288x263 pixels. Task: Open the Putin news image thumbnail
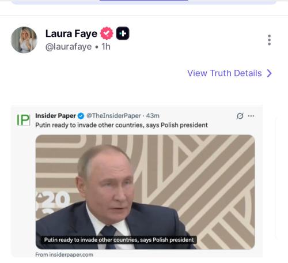145,192
